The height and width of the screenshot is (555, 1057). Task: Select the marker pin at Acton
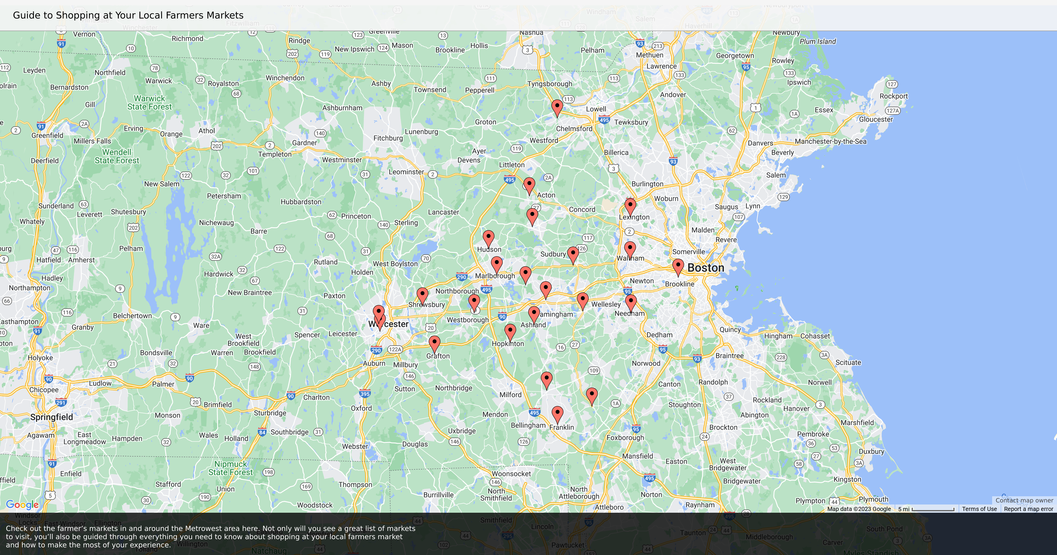pyautogui.click(x=529, y=186)
